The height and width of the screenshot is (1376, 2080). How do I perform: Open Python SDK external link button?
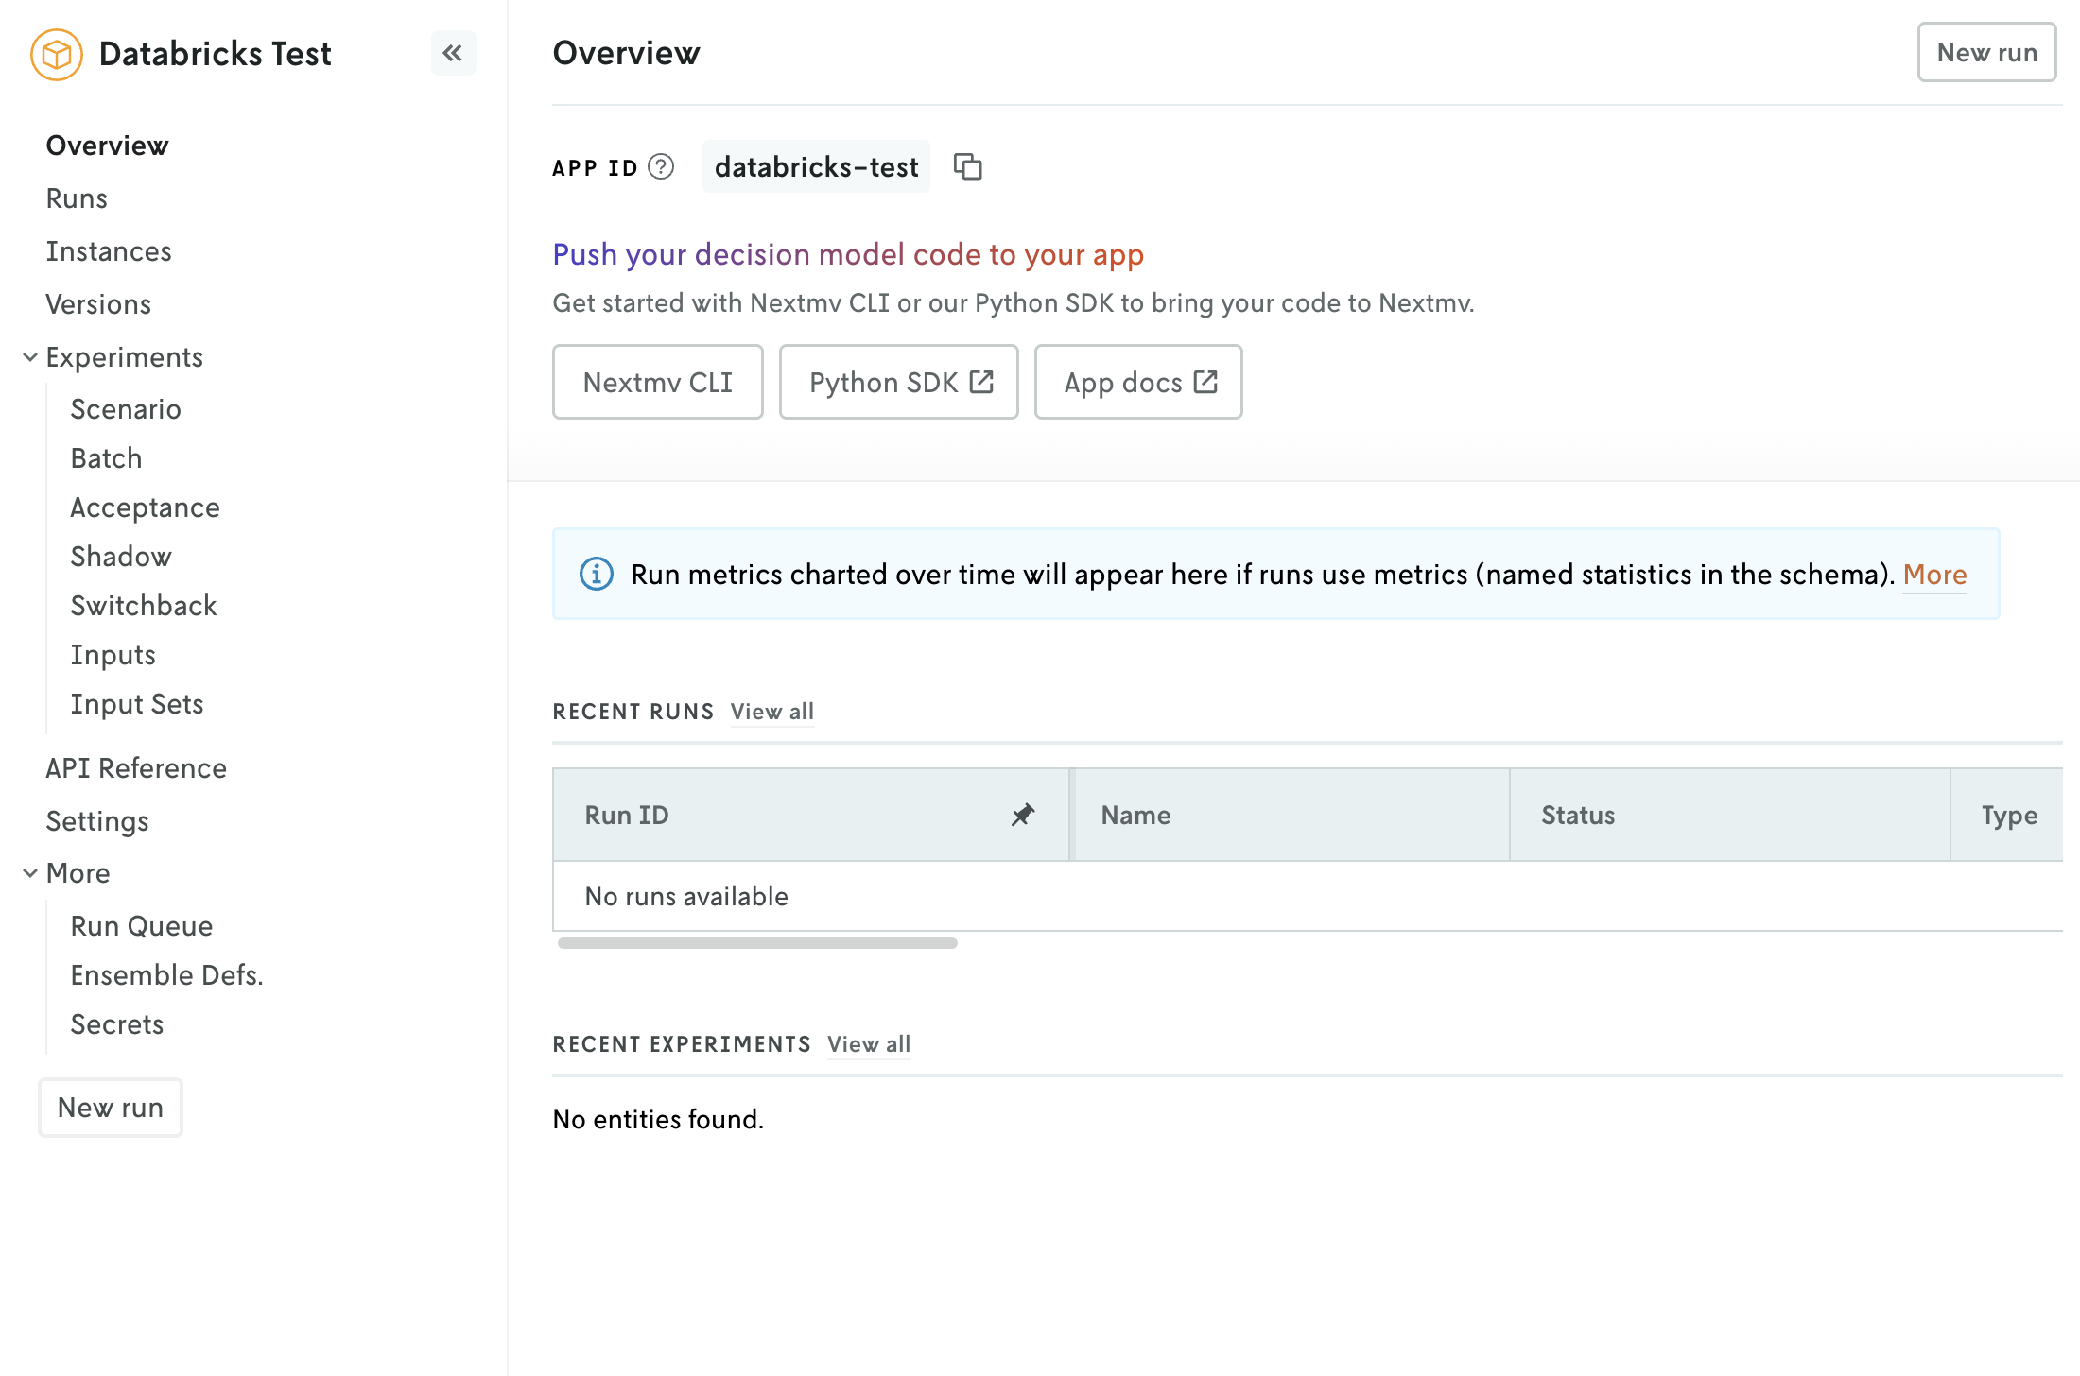point(898,382)
